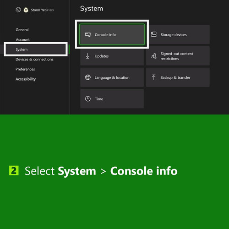
Task: Click the Backup & transfer upload arrow icon
Action: pos(154,77)
